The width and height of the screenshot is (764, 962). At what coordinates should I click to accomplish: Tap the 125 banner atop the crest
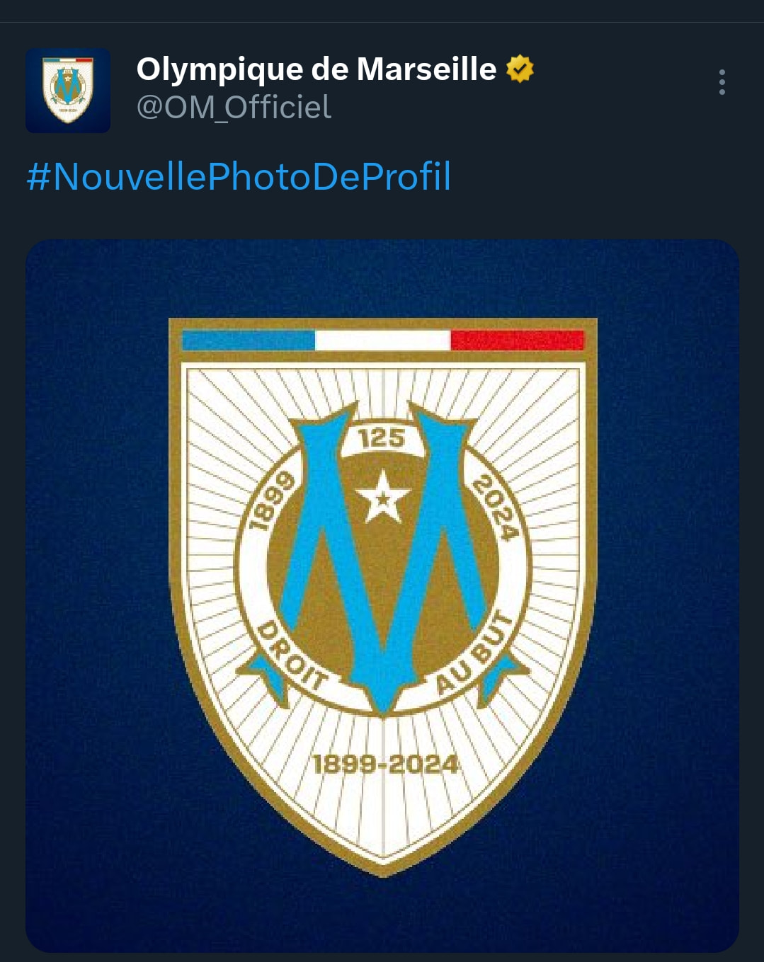[x=382, y=439]
